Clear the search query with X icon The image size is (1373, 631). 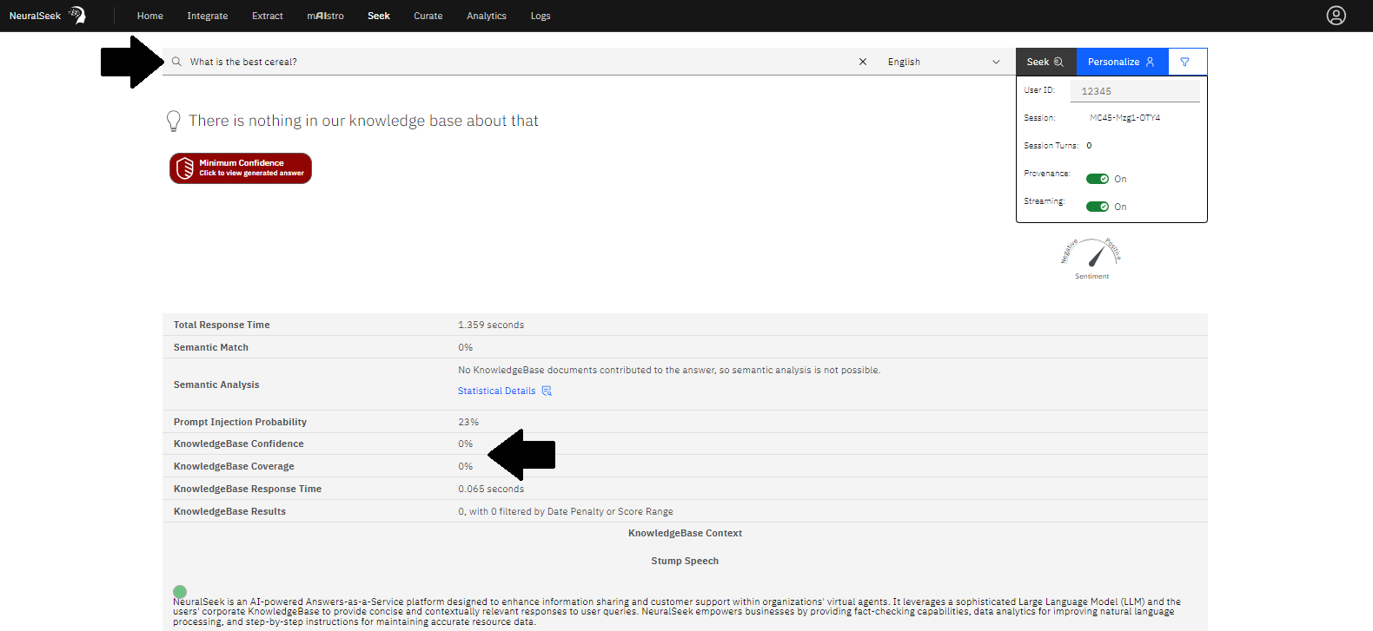(862, 62)
